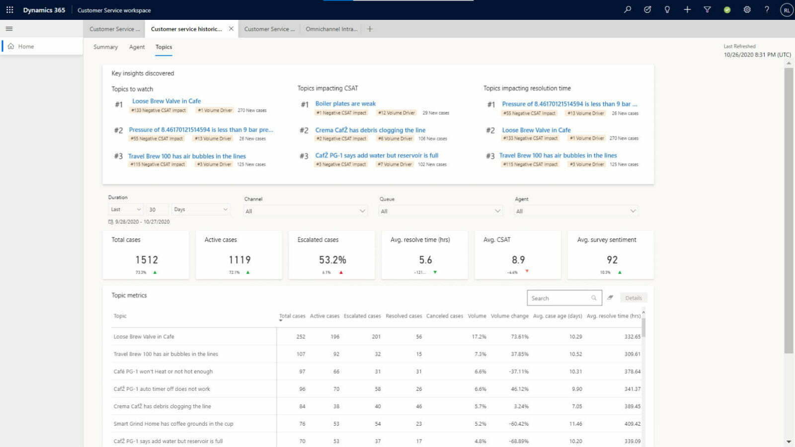Open Loose Brew Valve in Cafe topic to watch
This screenshot has width=795, height=447.
click(x=166, y=101)
